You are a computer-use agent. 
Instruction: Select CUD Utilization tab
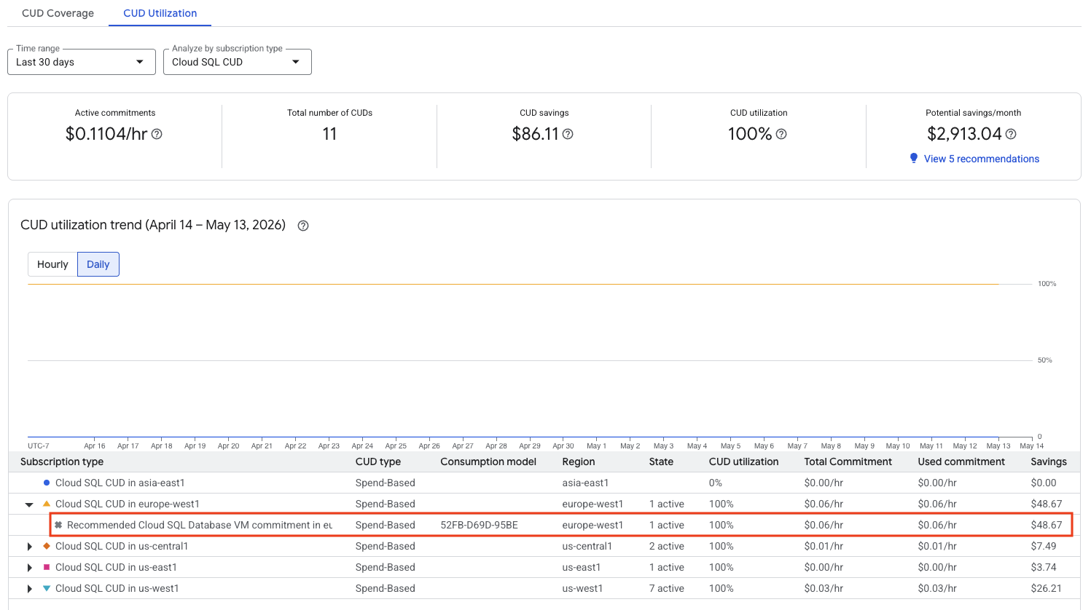click(x=160, y=13)
